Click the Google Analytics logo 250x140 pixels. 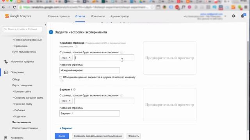(x=18, y=16)
